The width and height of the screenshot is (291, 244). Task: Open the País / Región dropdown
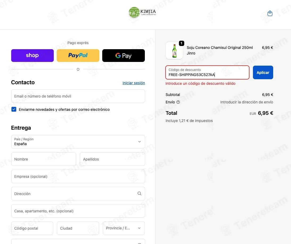(78, 142)
